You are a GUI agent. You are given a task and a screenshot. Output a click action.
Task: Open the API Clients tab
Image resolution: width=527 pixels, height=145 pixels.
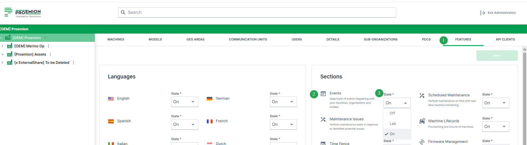505,39
